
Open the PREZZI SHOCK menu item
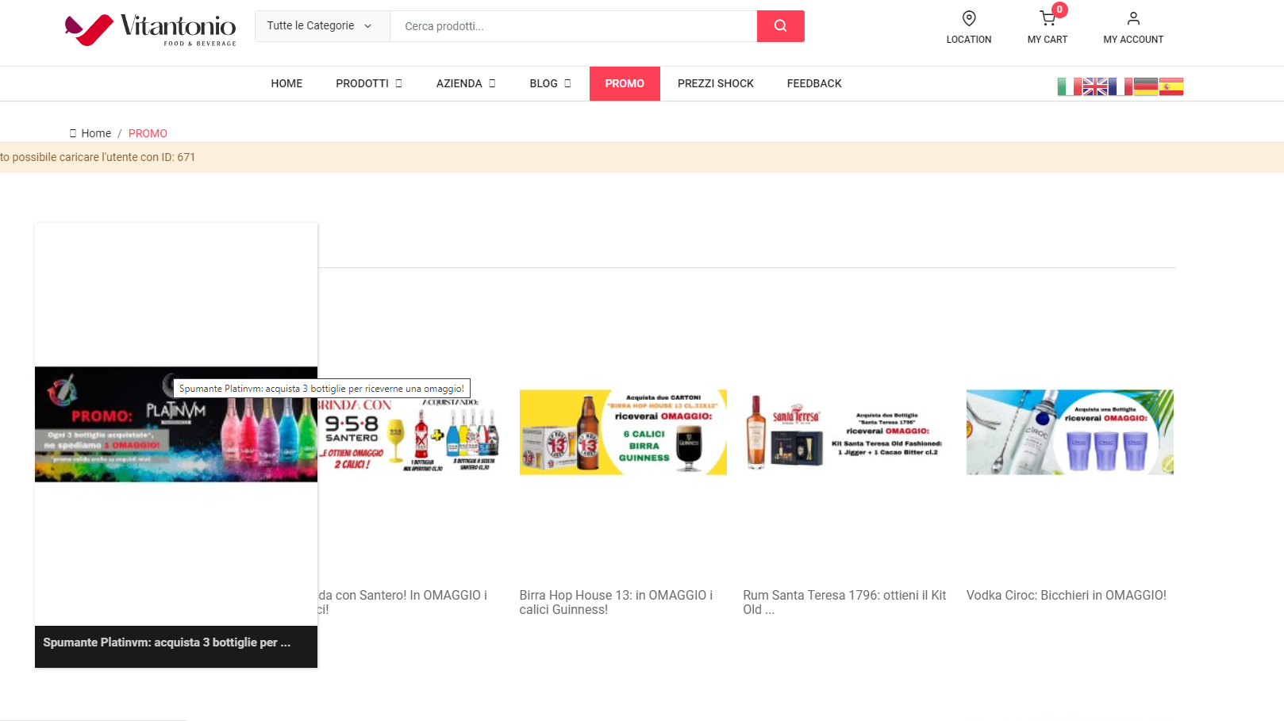click(x=716, y=83)
